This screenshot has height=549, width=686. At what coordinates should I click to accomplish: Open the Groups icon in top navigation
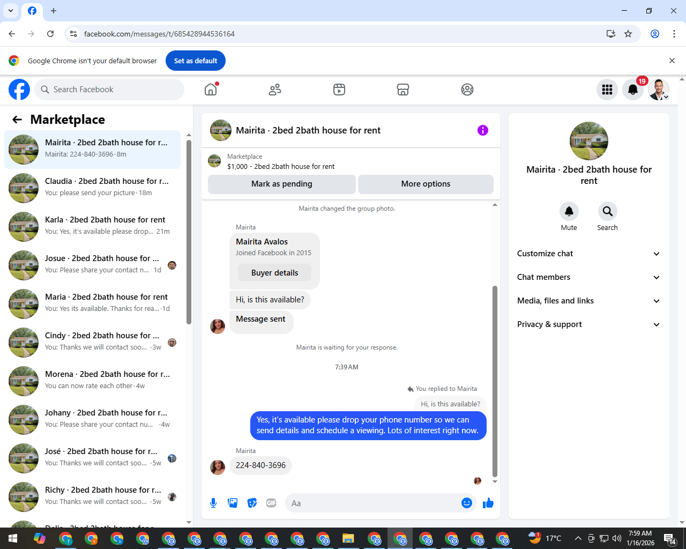tap(467, 90)
